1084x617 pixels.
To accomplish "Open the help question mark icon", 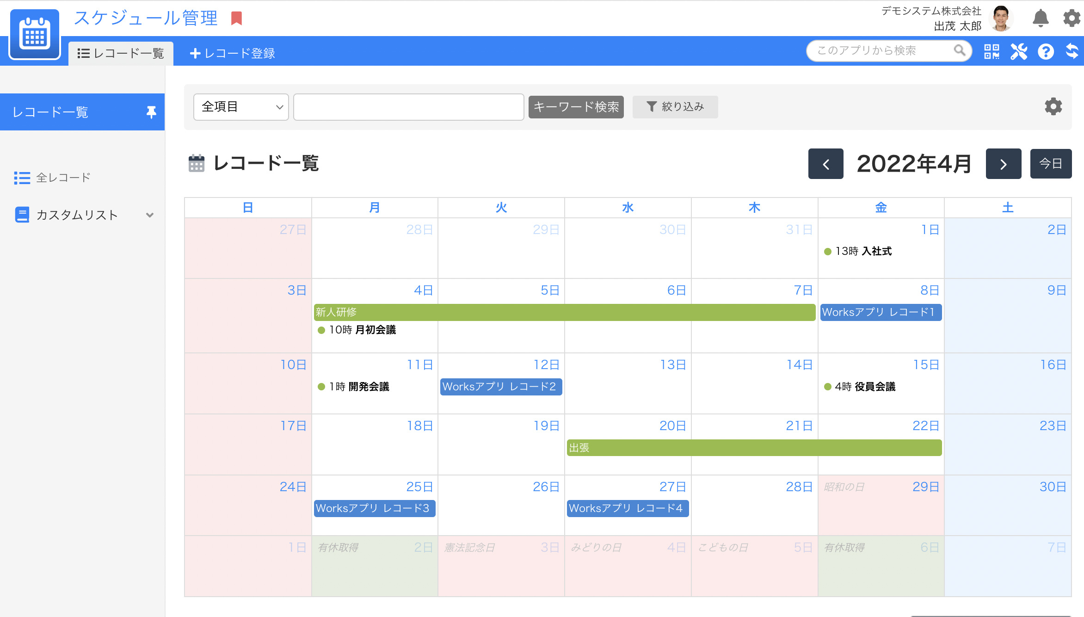I will point(1046,51).
